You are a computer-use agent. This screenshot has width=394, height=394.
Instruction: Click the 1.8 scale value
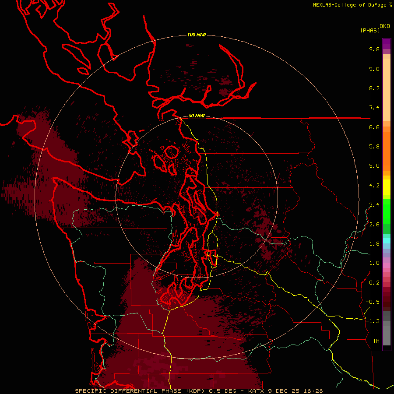[374, 244]
